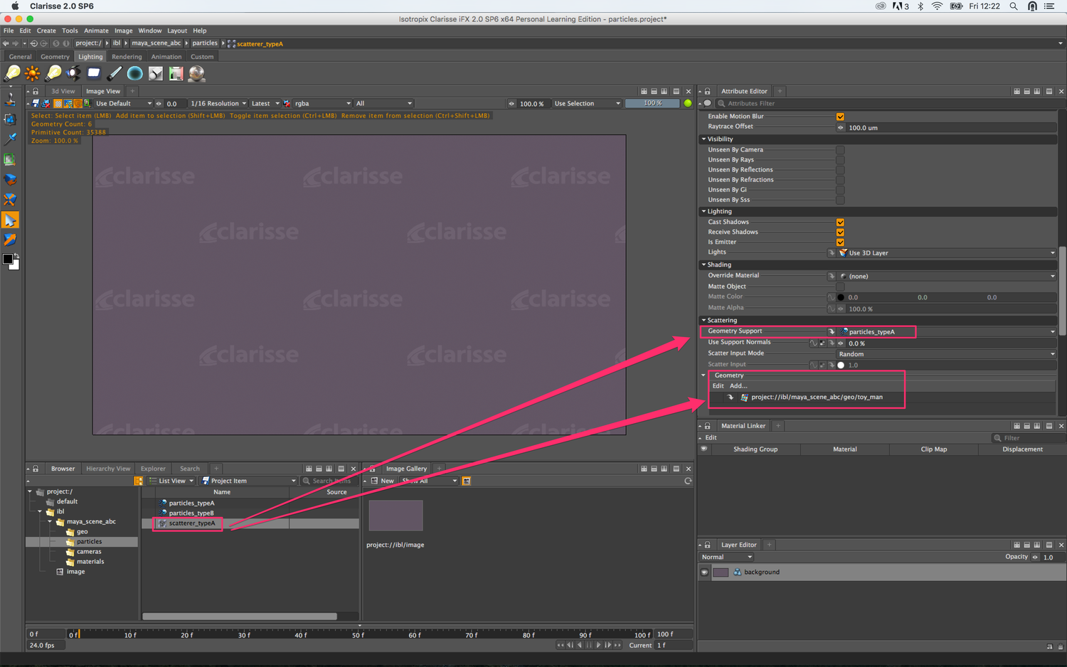
Task: Create an ambient occlusion light
Action: [x=155, y=73]
